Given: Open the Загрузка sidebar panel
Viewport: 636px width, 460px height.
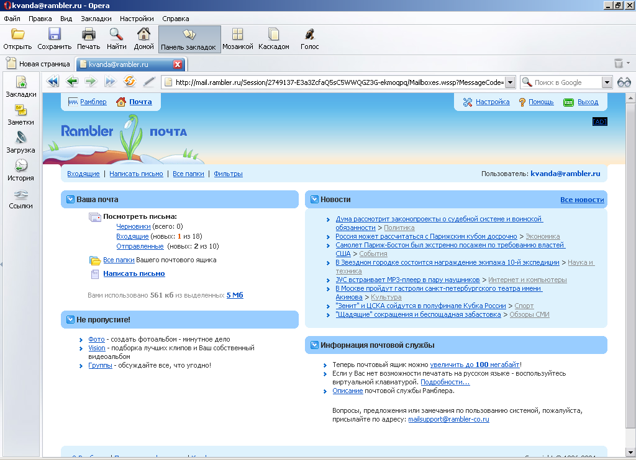Looking at the screenshot, I should pos(21,143).
